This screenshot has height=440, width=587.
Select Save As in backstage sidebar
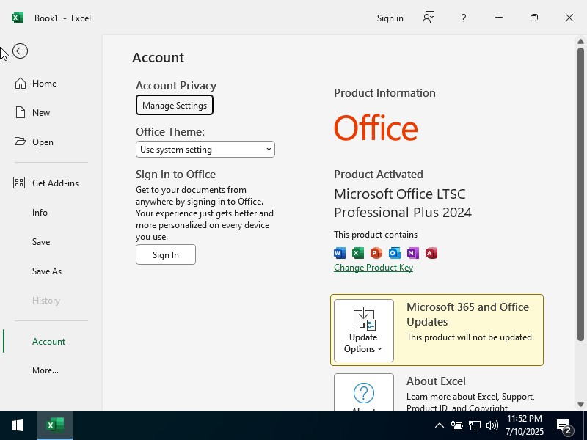point(47,271)
